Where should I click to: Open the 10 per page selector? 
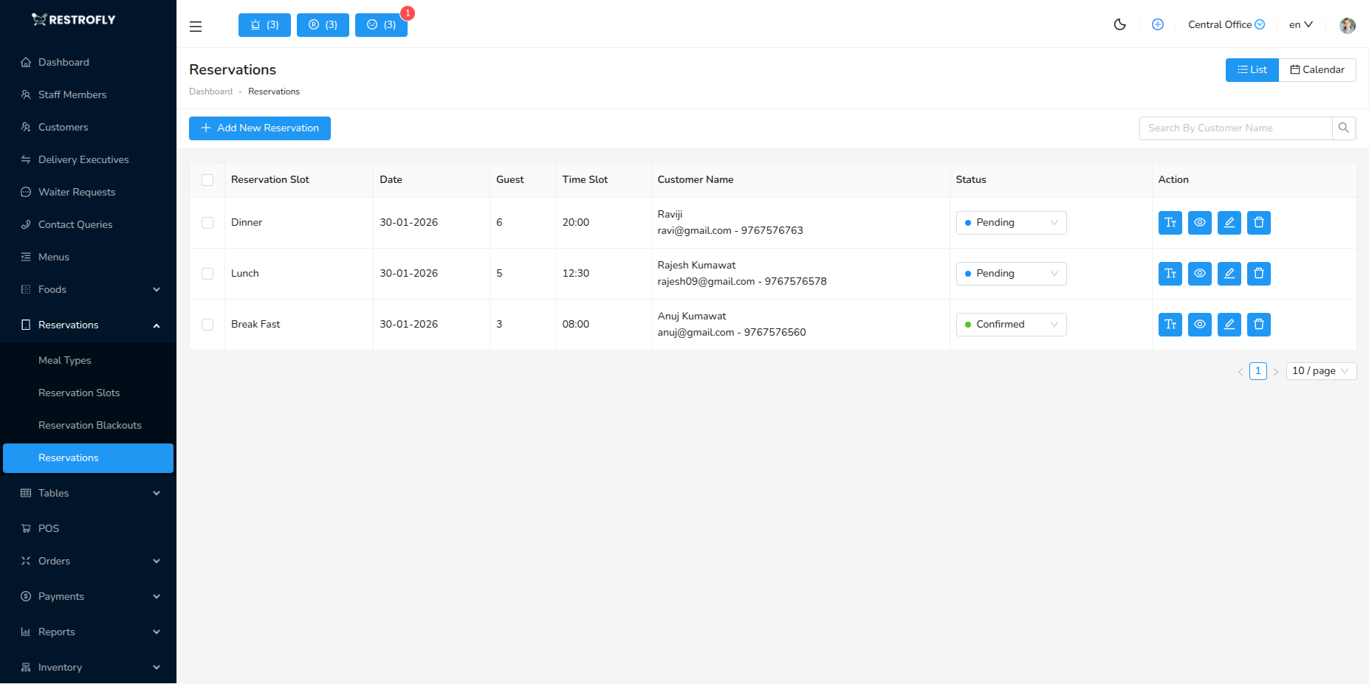[x=1320, y=370]
